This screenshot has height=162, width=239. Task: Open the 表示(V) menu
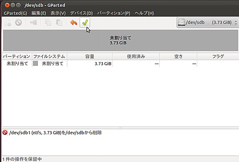click(x=58, y=13)
